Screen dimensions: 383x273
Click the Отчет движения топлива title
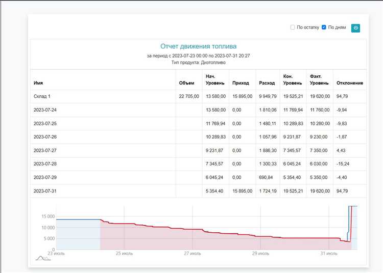point(198,46)
